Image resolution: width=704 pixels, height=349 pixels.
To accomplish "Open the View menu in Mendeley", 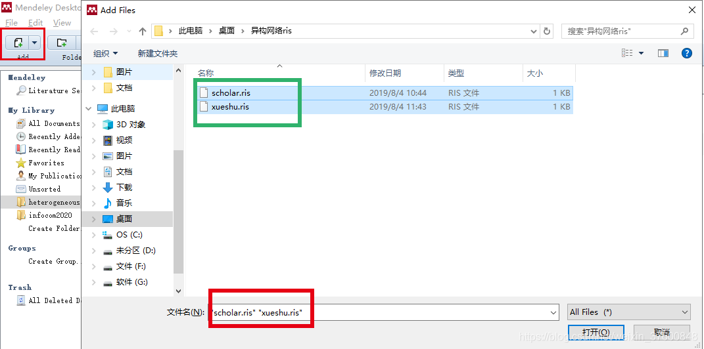I will (x=62, y=22).
